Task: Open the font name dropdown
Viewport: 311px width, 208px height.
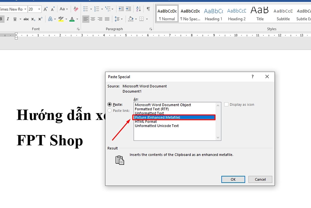Action: coord(25,9)
